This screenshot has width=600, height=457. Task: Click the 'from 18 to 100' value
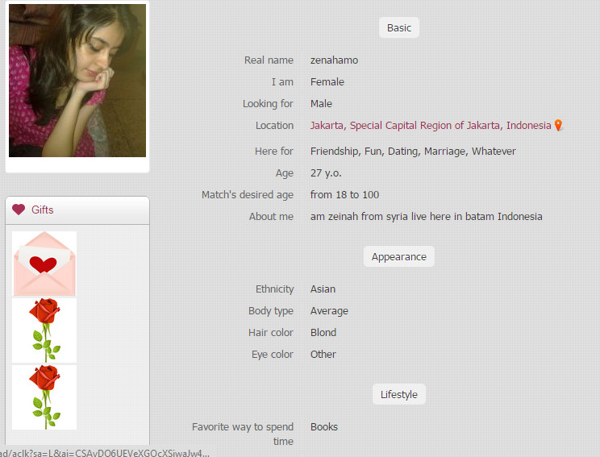click(x=344, y=195)
